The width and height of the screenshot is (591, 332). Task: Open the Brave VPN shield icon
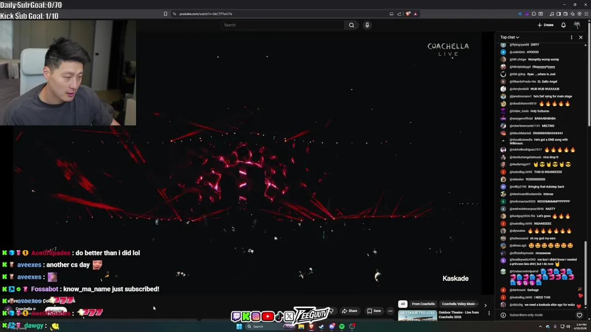tap(579, 14)
